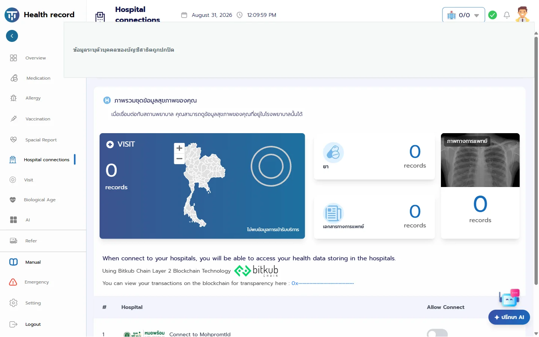Collapse sidebar with the back arrow button
The width and height of the screenshot is (539, 337).
point(12,36)
